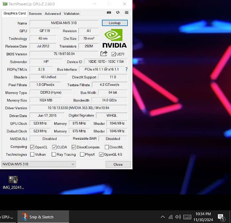
Task: Click the Wi-Fi network tray icon
Action: (x=171, y=217)
